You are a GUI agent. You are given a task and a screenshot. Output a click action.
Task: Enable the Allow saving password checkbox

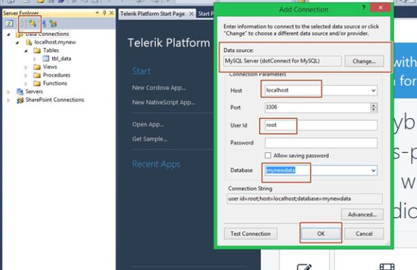click(268, 155)
